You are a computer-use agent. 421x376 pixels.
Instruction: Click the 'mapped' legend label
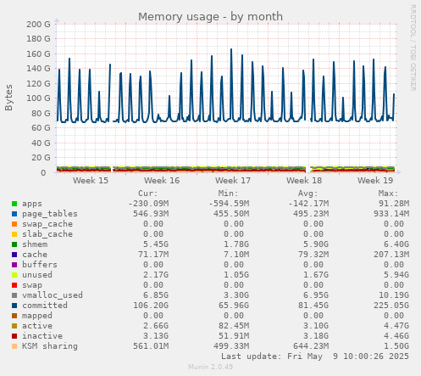pyautogui.click(x=37, y=316)
